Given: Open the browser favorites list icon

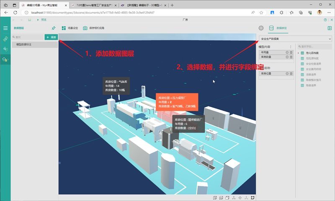Looking at the screenshot, I should click(291, 13).
